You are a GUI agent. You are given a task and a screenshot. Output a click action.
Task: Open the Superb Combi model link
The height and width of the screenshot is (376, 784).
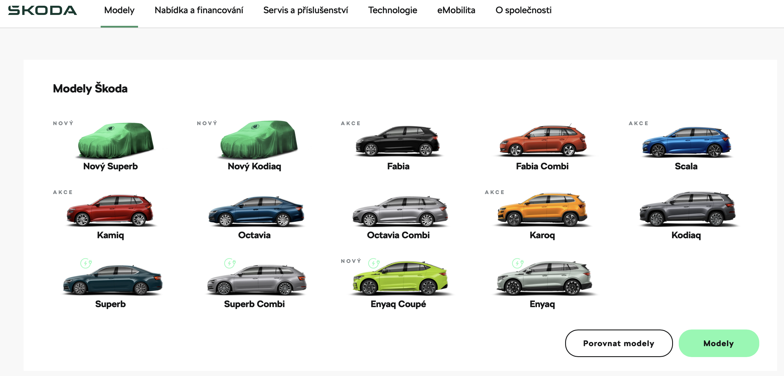(x=255, y=304)
